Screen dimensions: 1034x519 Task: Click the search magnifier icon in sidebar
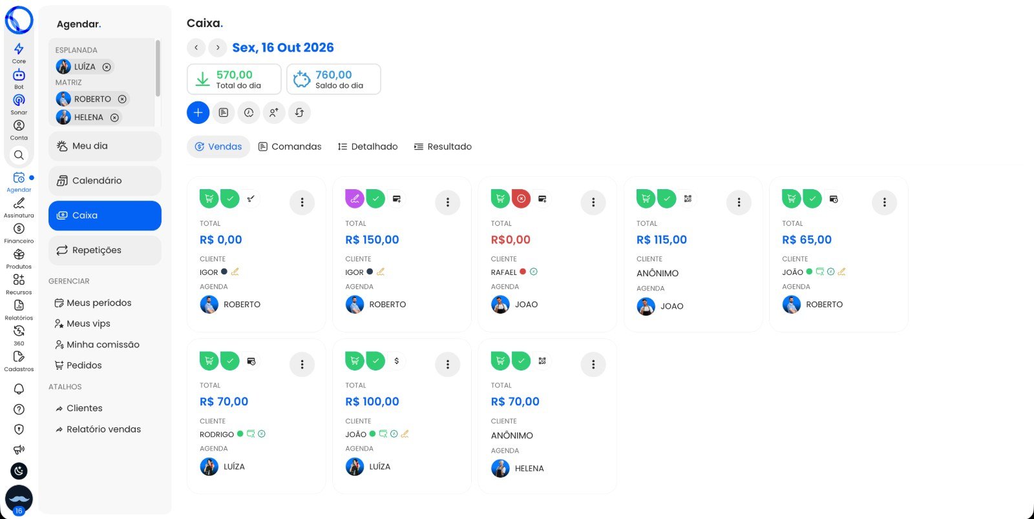pos(19,155)
